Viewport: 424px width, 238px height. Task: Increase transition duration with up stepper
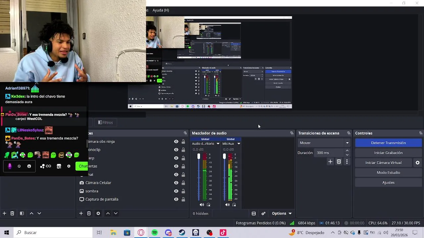(347, 151)
